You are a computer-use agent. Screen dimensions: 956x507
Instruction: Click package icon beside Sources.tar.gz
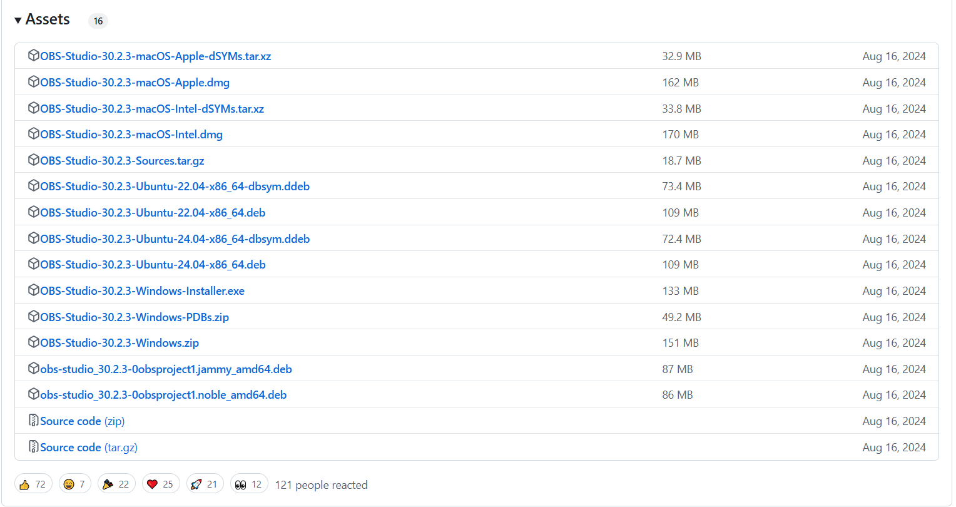34,160
